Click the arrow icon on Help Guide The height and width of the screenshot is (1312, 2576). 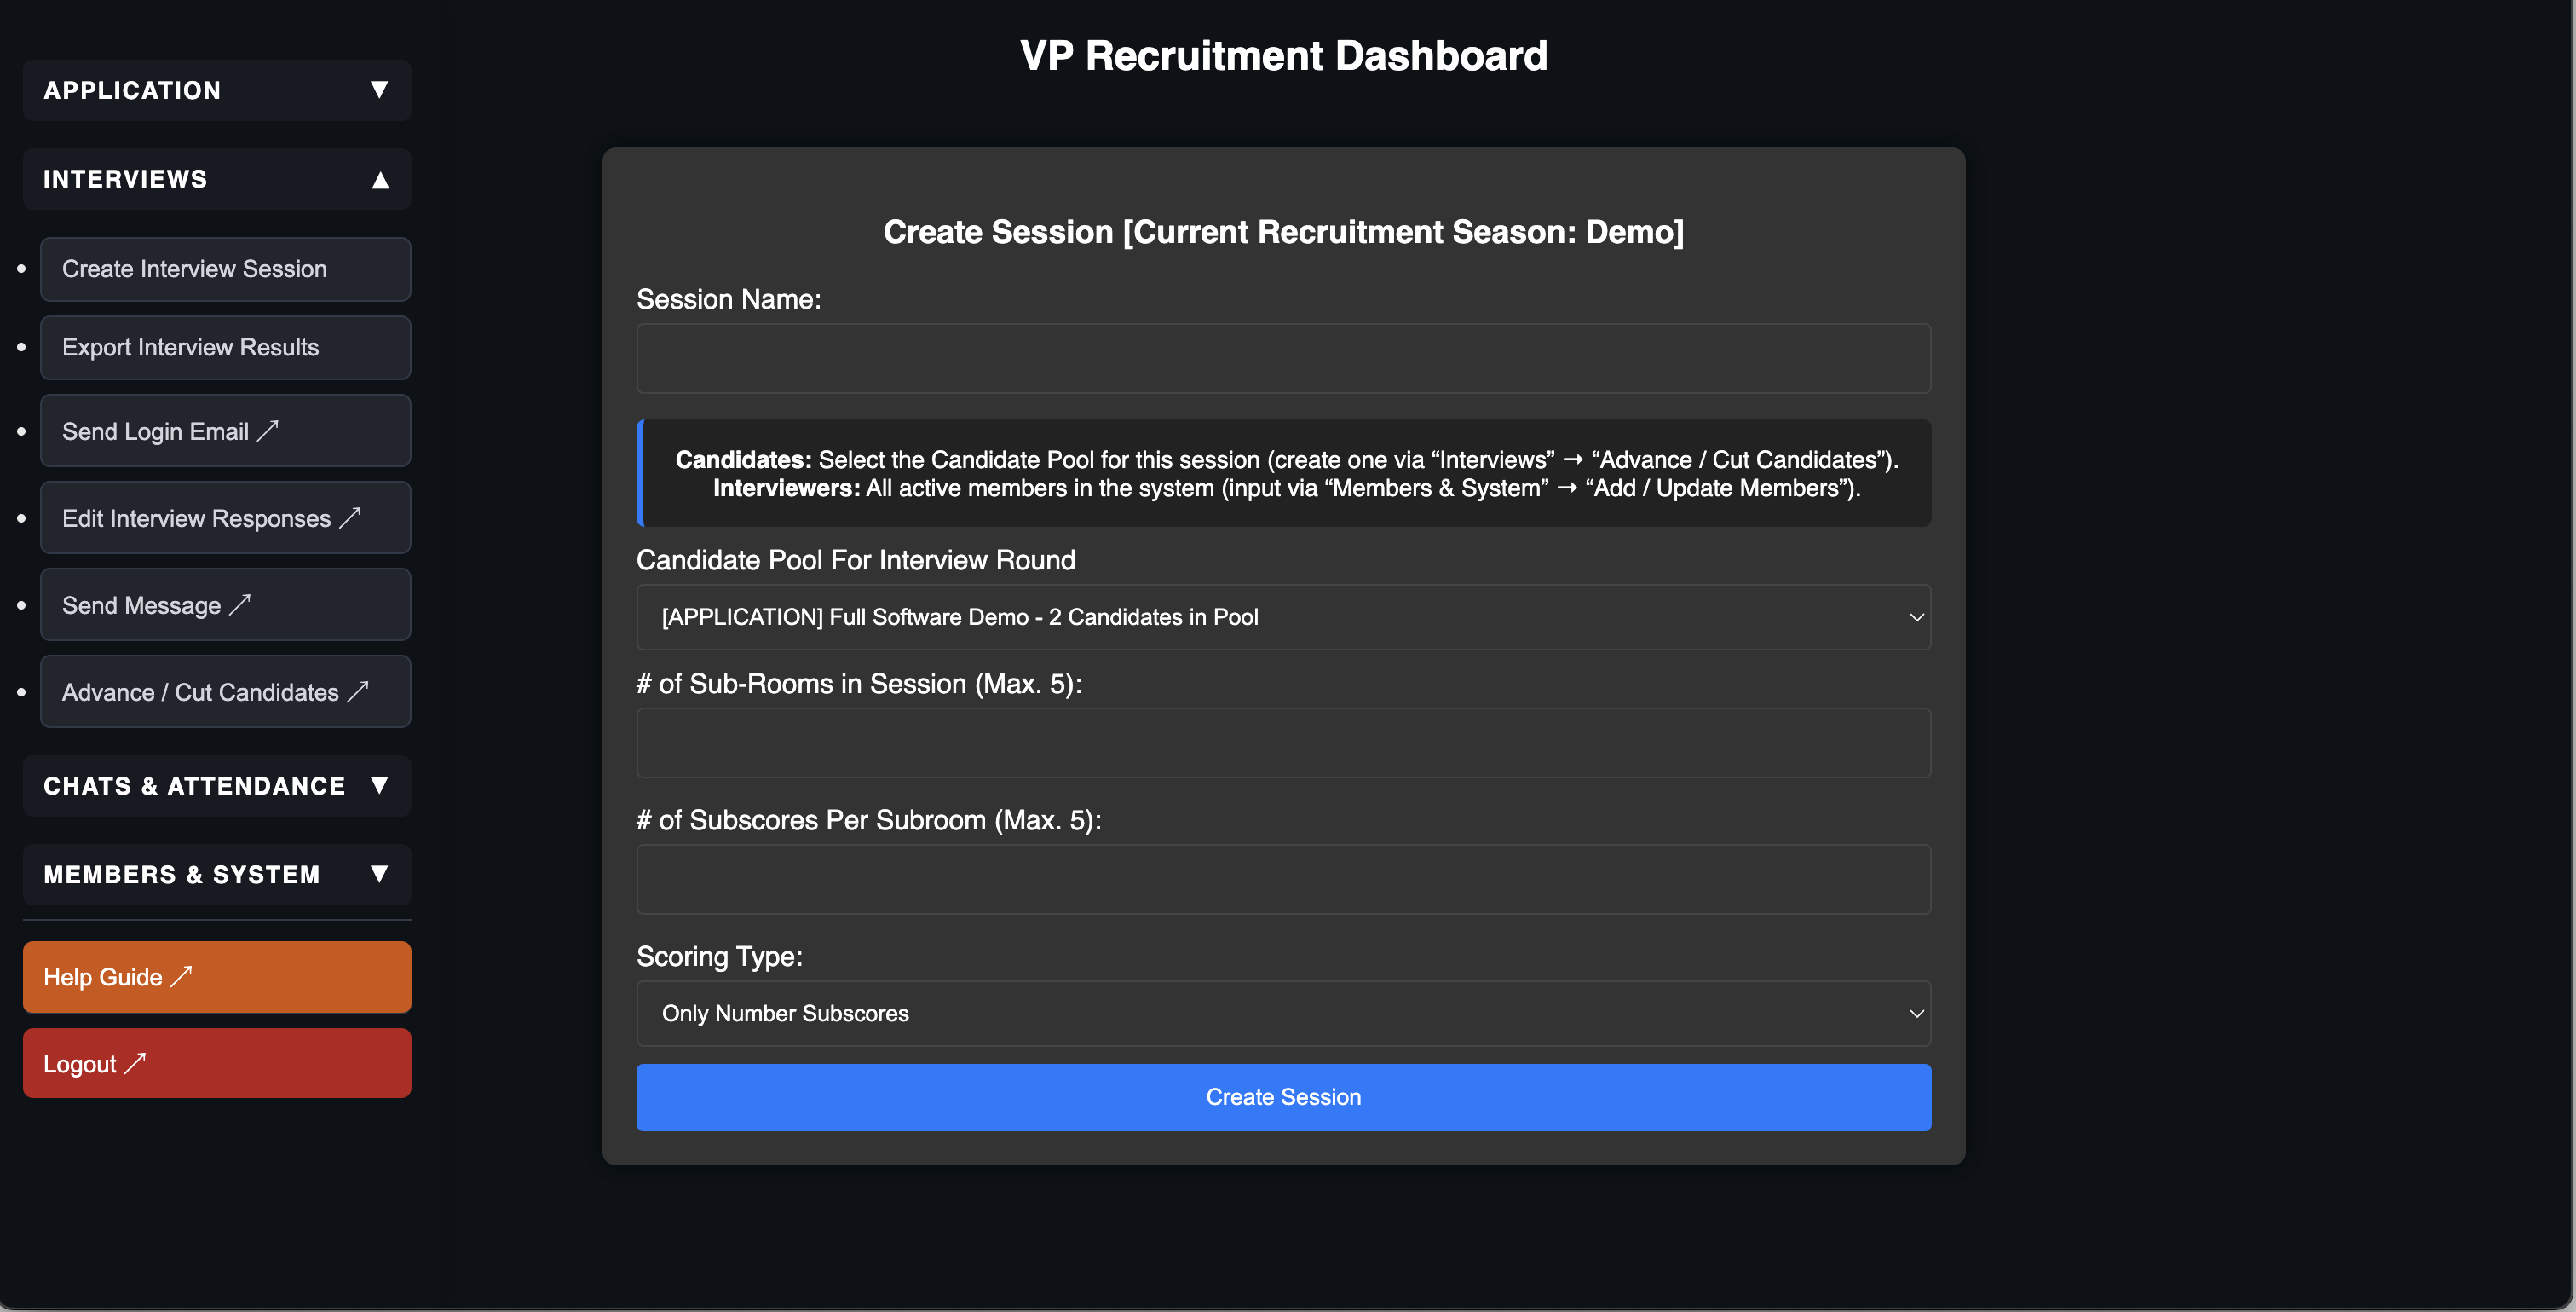point(181,976)
